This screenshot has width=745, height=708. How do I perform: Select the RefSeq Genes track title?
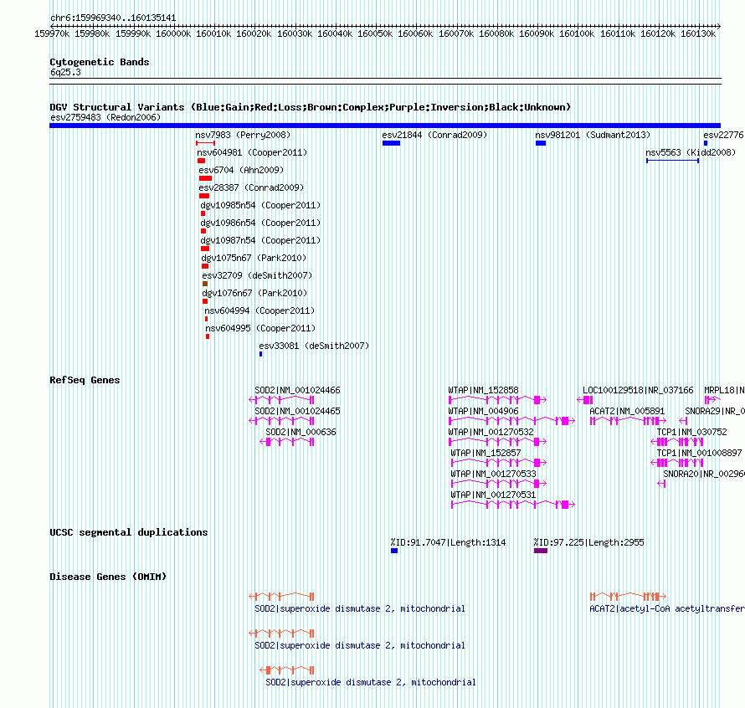[x=85, y=380]
